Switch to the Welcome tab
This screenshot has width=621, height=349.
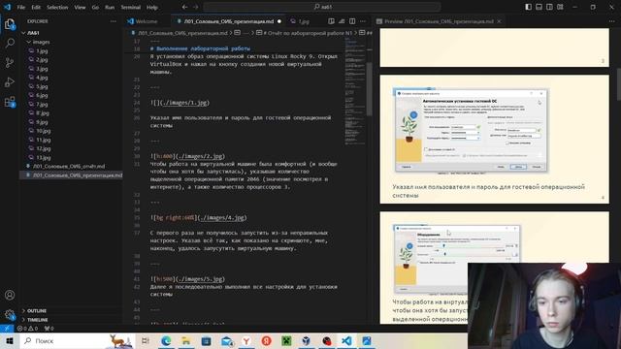coord(147,21)
